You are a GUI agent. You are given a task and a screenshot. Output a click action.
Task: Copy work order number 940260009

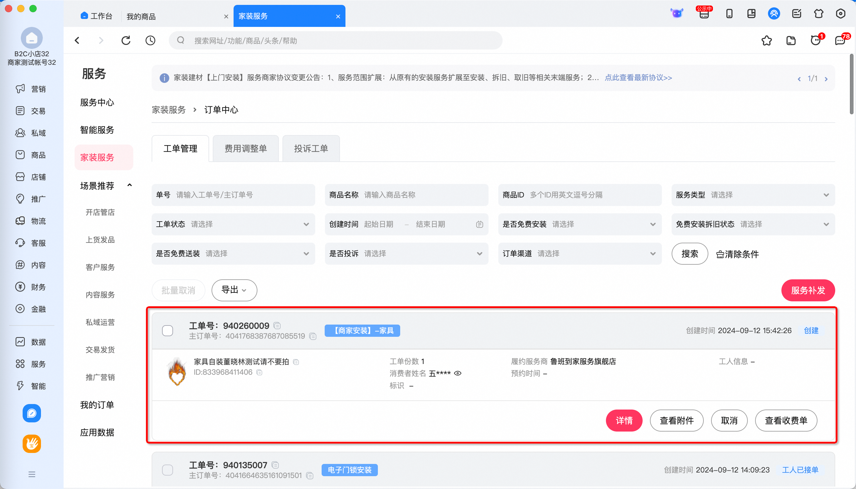point(277,325)
